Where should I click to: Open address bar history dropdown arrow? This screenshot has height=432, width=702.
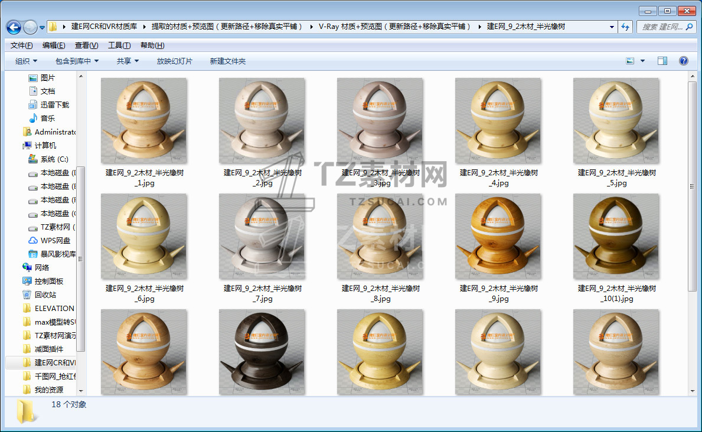(612, 27)
